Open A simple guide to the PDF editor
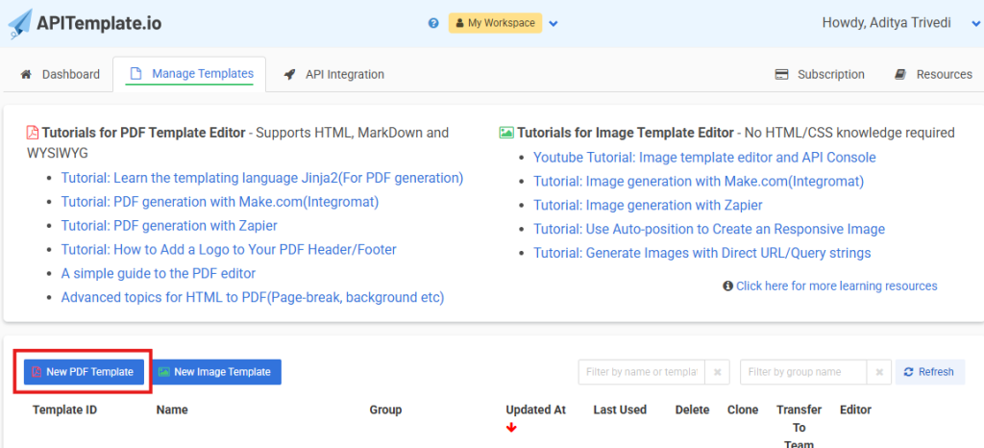The image size is (984, 448). tap(159, 274)
